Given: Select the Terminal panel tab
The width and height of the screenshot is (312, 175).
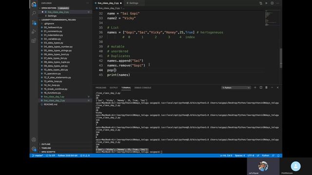Looking at the screenshot, I should (126, 87).
